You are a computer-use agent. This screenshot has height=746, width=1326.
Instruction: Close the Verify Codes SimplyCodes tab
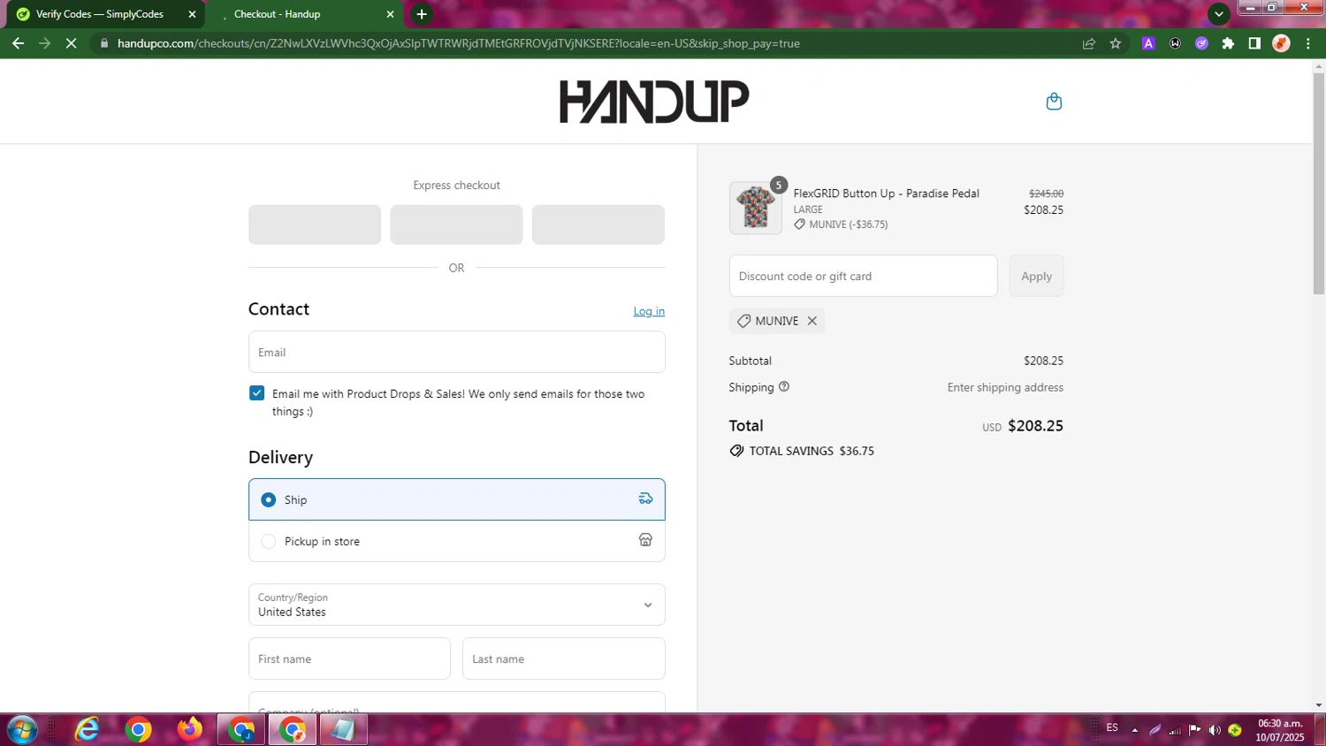(x=192, y=14)
